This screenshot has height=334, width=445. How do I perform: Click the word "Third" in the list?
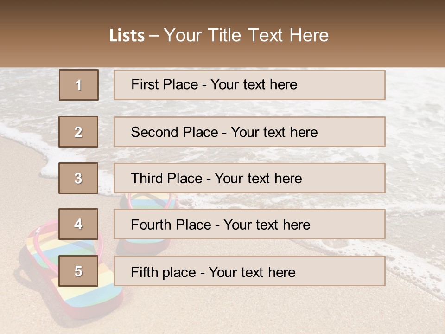tap(147, 179)
